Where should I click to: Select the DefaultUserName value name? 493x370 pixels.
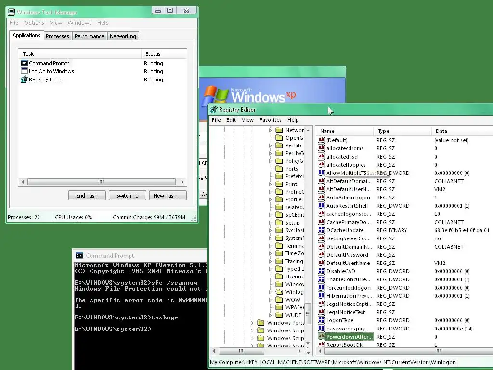pos(348,263)
